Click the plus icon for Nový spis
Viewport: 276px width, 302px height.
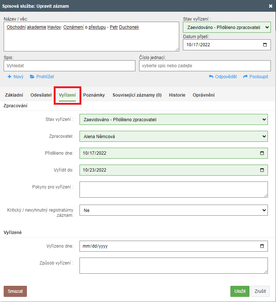click(9, 77)
